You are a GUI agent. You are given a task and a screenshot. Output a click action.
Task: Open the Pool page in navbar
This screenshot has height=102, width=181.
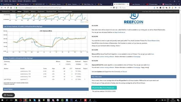[x=14, y=12]
